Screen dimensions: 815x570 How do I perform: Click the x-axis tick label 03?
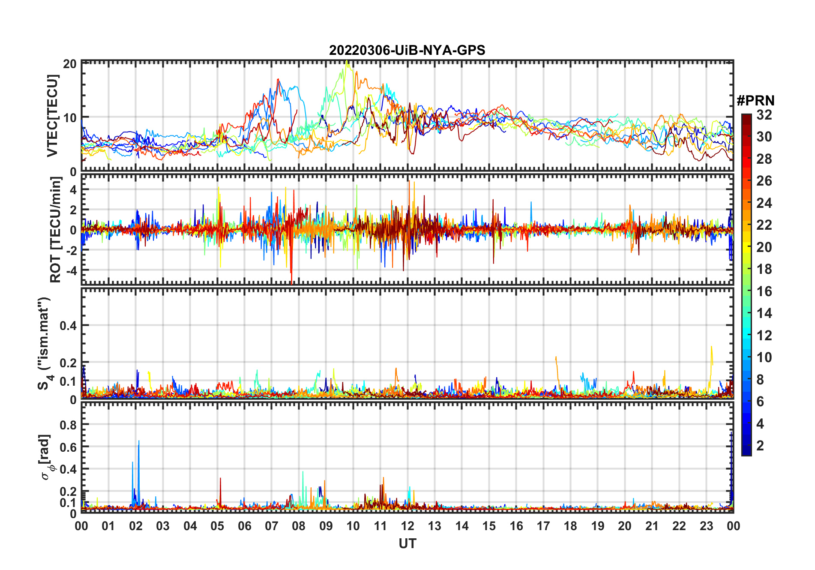coord(163,526)
